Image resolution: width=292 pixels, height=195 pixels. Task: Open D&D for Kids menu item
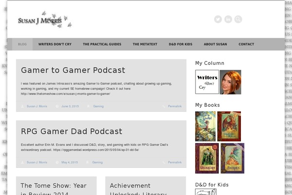[x=181, y=44]
